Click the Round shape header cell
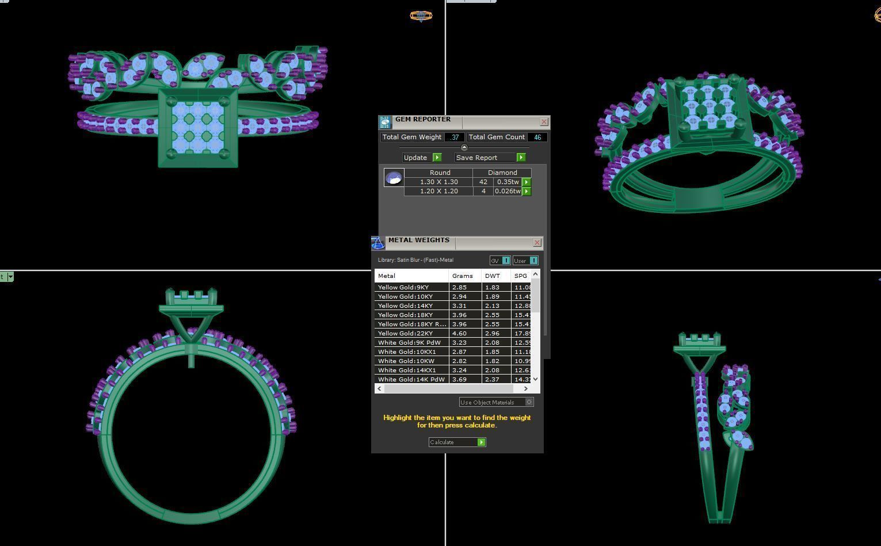881x546 pixels. [440, 173]
